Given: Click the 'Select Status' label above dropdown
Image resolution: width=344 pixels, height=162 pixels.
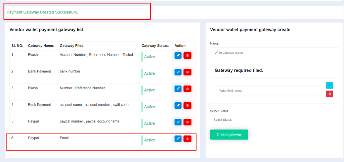Looking at the screenshot, I should click(x=219, y=111).
